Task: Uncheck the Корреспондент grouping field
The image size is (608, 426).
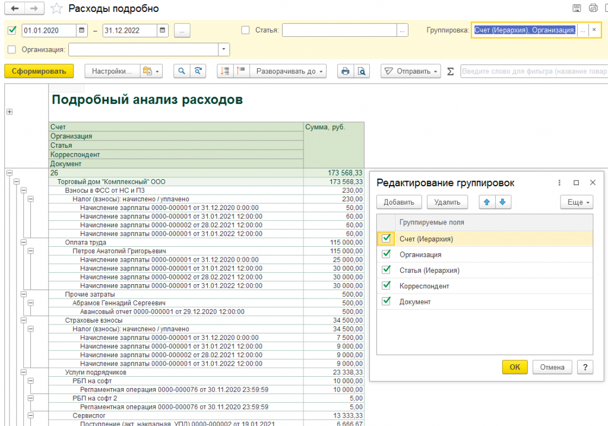Action: coord(387,286)
